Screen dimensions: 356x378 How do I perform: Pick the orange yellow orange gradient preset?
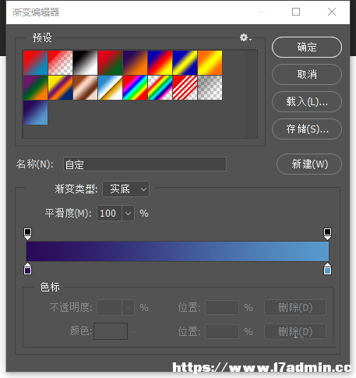[x=210, y=62]
